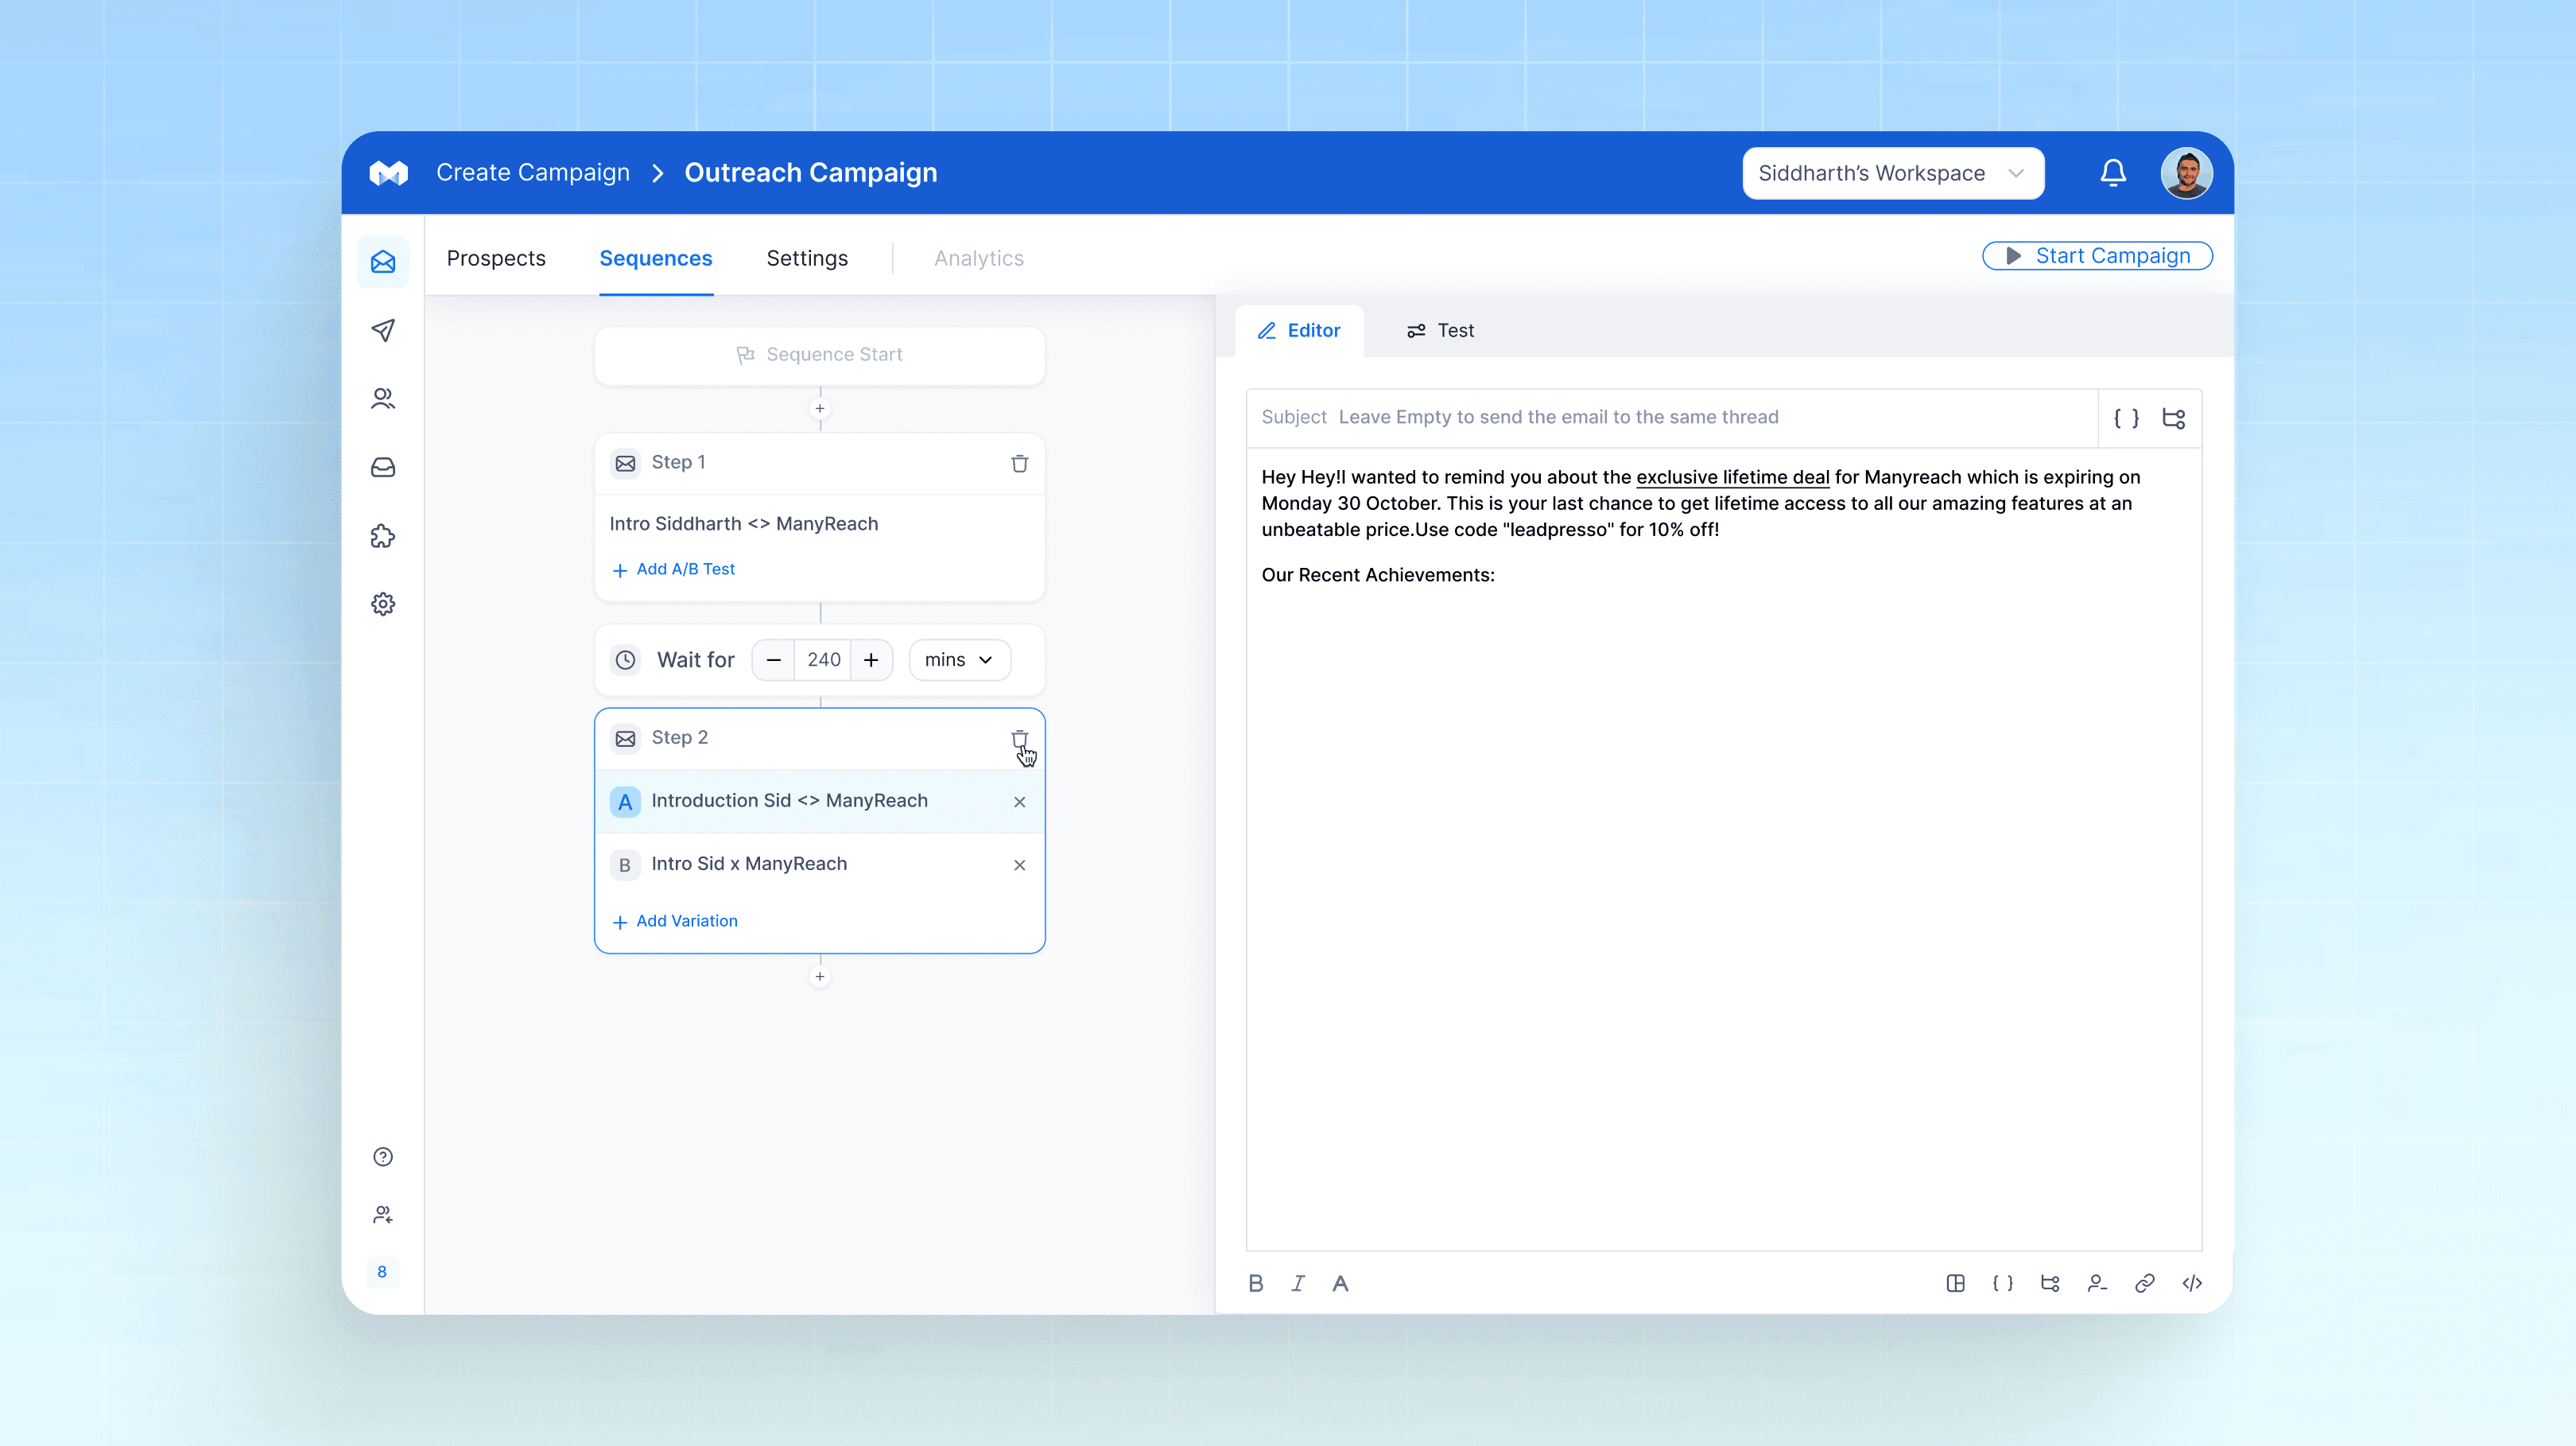The width and height of the screenshot is (2576, 1446).
Task: Select variation A Introduction Sid <> ManyReach
Action: tap(820, 802)
